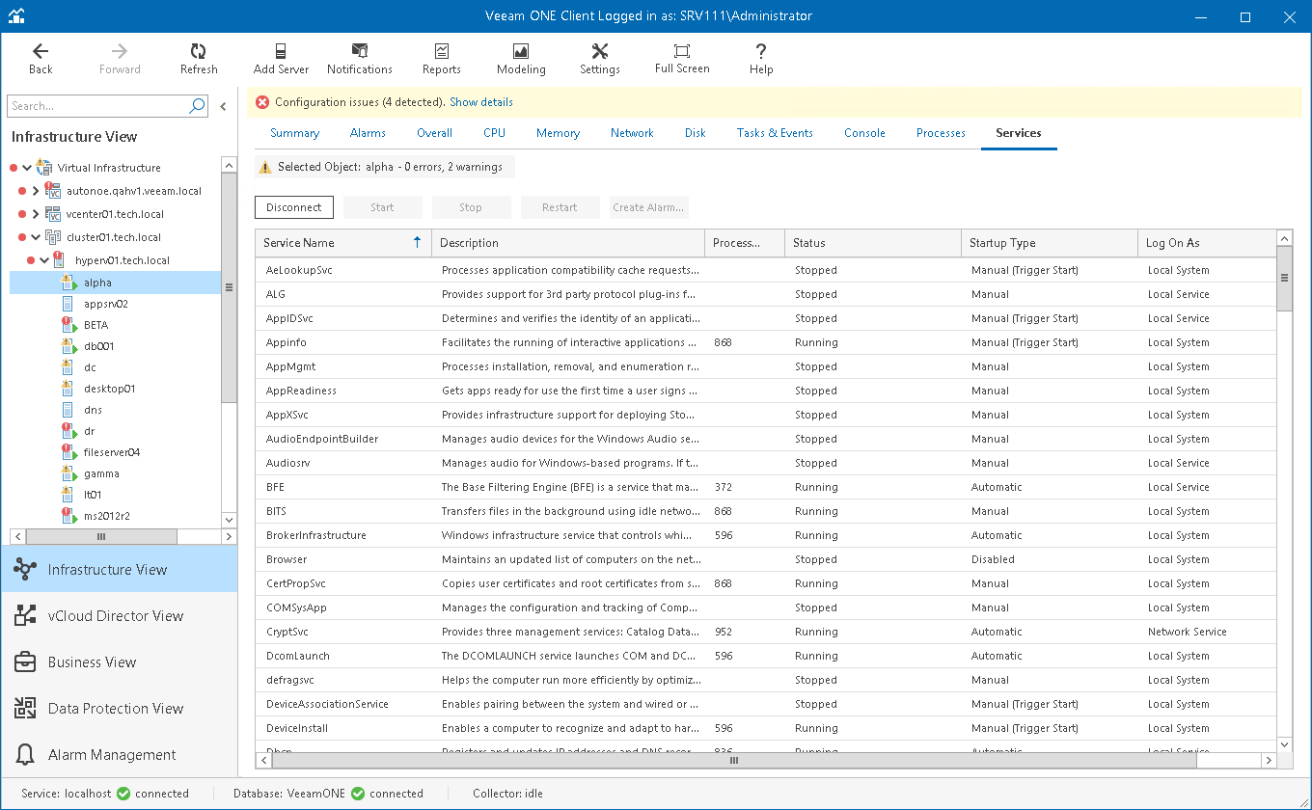Sort services by Startup Type column
Viewport: 1312px width, 810px height.
point(1003,243)
